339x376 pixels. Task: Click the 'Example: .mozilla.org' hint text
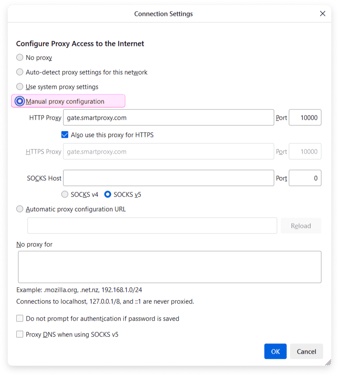pyautogui.click(x=79, y=290)
